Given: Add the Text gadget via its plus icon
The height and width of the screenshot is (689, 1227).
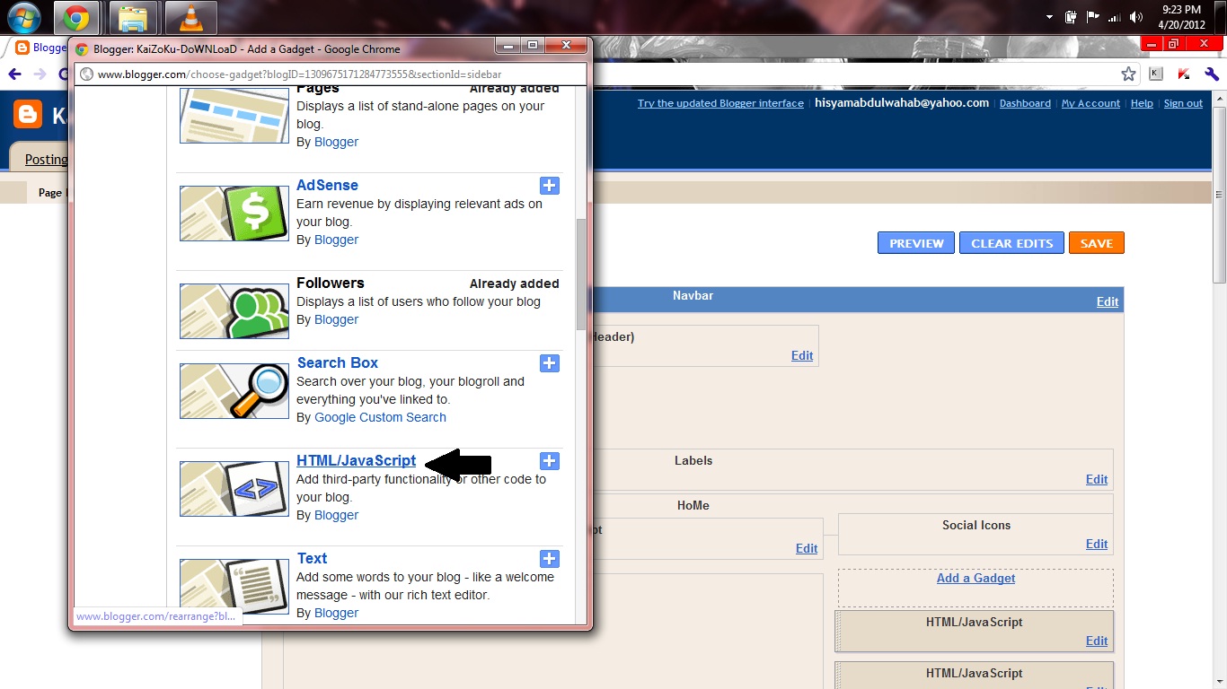Looking at the screenshot, I should point(550,559).
